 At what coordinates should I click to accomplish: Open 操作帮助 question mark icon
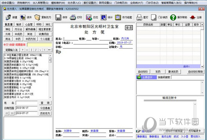[x=173, y=17]
